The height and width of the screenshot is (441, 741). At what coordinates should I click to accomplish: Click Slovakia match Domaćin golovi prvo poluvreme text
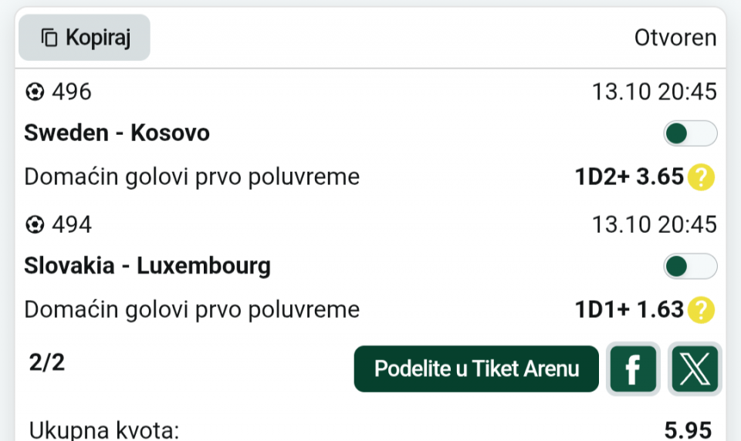(192, 310)
